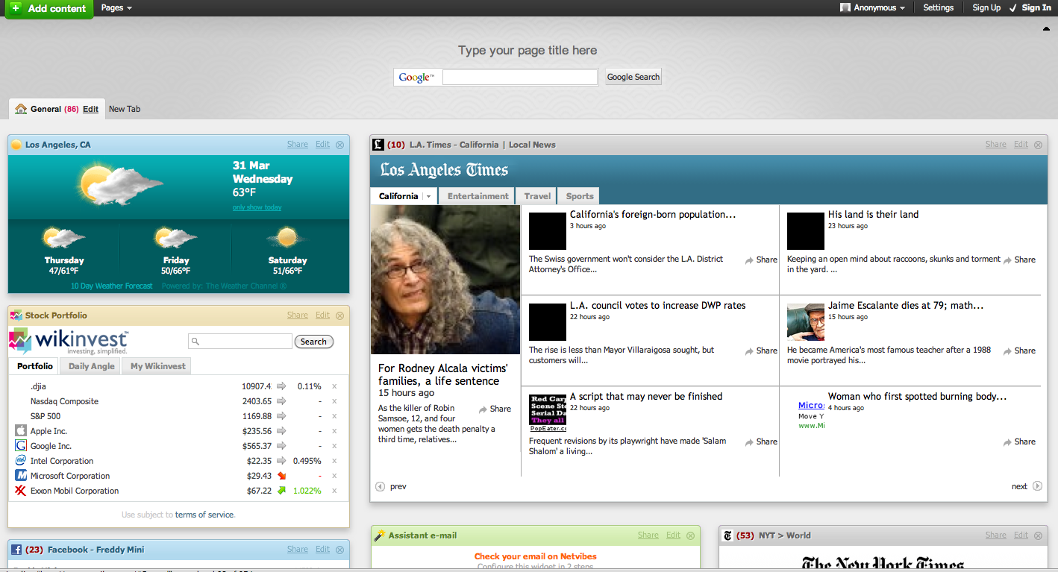Close the Stock Portfolio widget
Screen dimensions: 1058x572
pos(340,315)
